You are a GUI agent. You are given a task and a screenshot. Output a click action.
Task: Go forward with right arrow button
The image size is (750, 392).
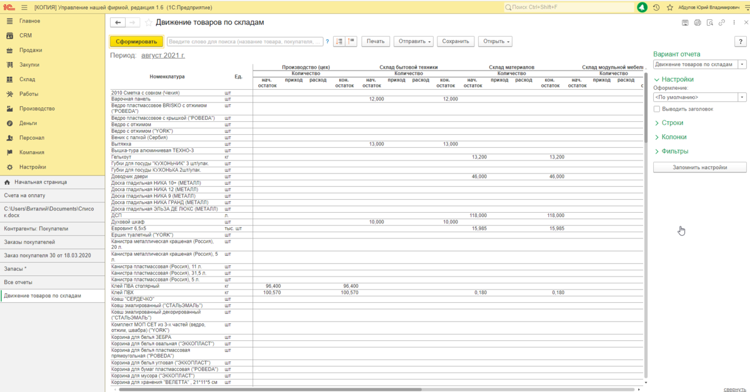point(133,22)
